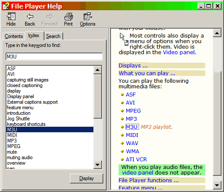Screen dimensions: 224x192
Task: Click the help content scroll-up arrow
Action: click(x=217, y=33)
